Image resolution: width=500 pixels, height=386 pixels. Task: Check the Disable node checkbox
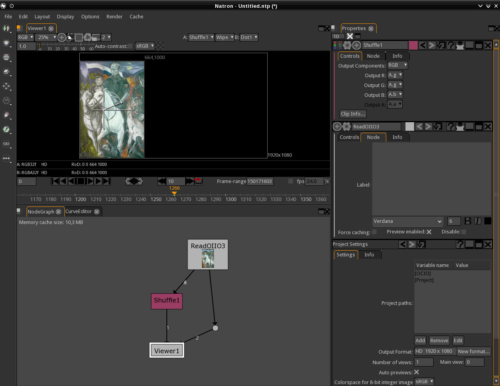pyautogui.click(x=464, y=232)
